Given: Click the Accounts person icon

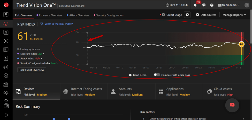Looking at the screenshot, I should point(113,92).
